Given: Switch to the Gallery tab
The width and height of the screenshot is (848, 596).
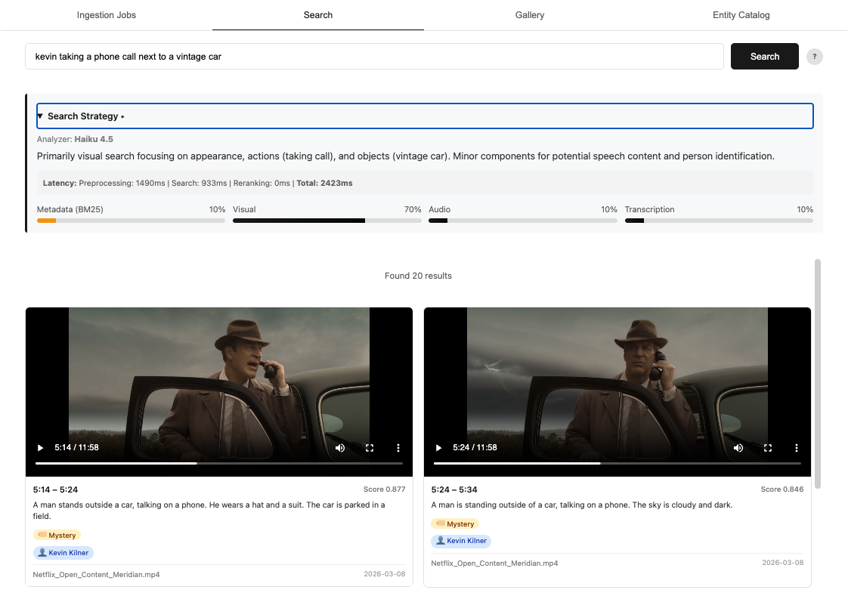Looking at the screenshot, I should click(x=529, y=15).
